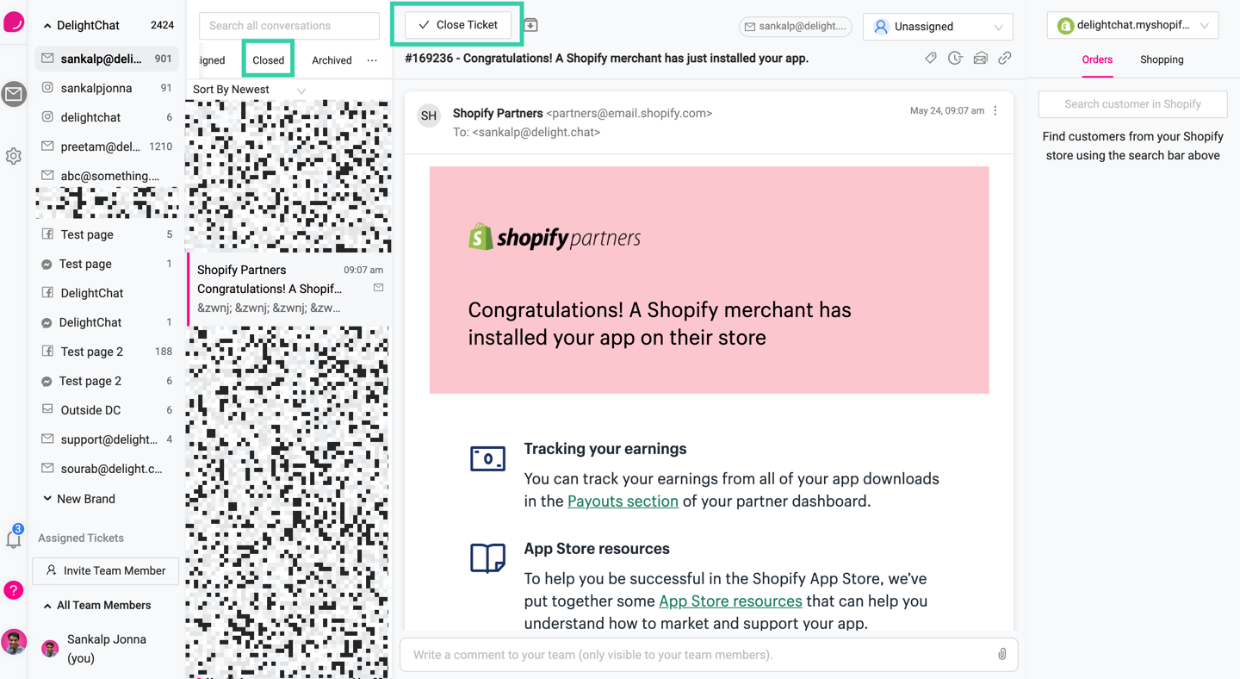The height and width of the screenshot is (679, 1240).
Task: Click the attachment paperclip in comment box
Action: click(x=1002, y=655)
